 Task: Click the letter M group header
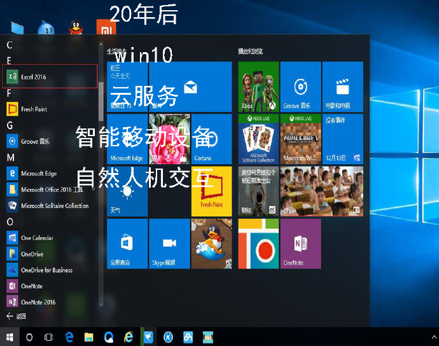(x=10, y=157)
